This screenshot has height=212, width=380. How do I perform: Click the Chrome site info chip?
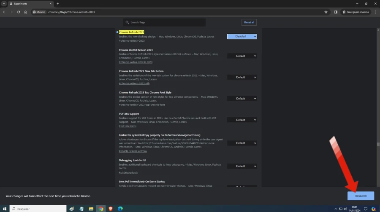click(39, 12)
